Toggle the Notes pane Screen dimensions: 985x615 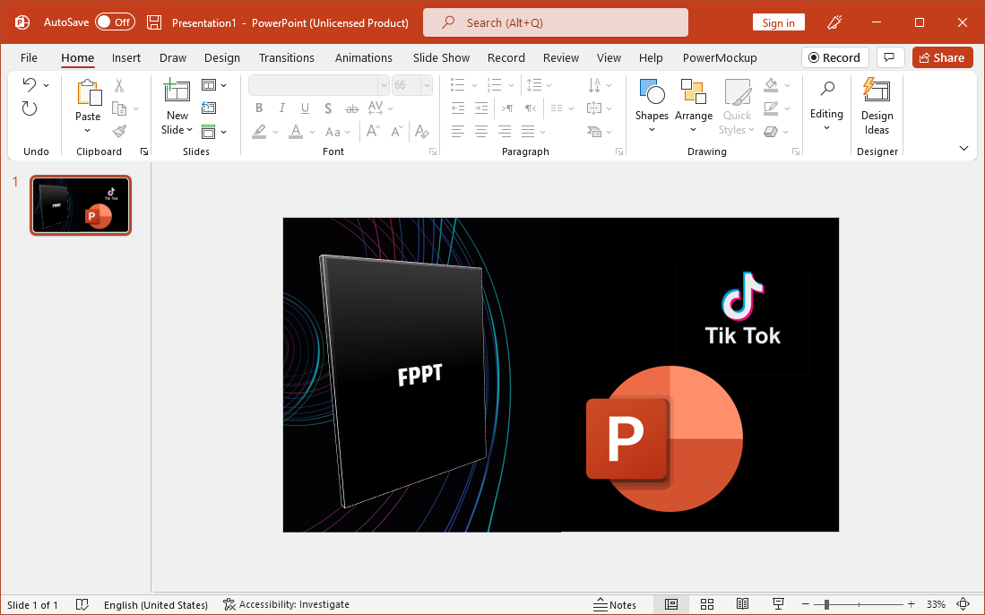point(615,604)
